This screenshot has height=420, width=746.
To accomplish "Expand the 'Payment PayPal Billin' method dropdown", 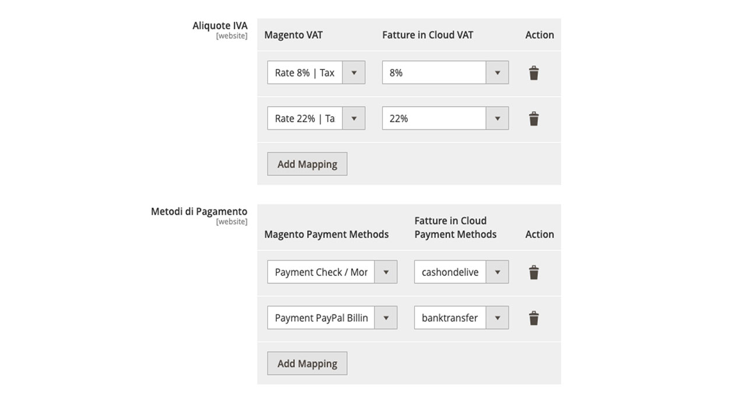I will 332,318.
